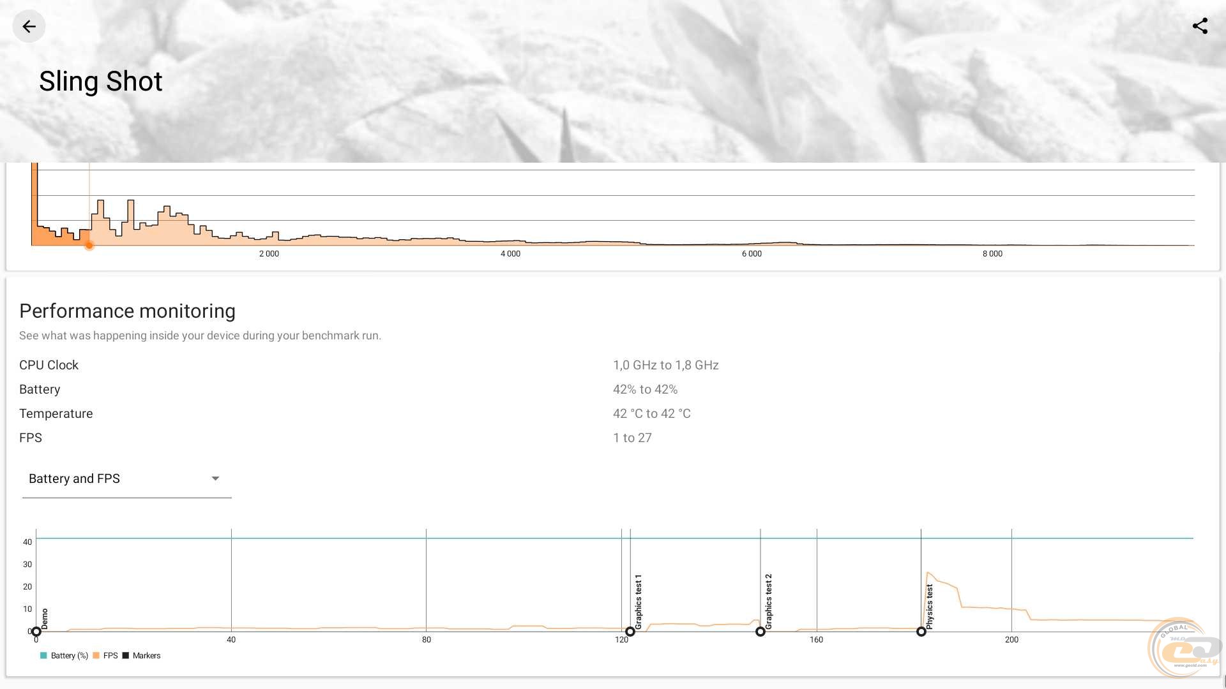Image resolution: width=1226 pixels, height=689 pixels.
Task: Click the FPS 1 to 27 value
Action: 632,438
